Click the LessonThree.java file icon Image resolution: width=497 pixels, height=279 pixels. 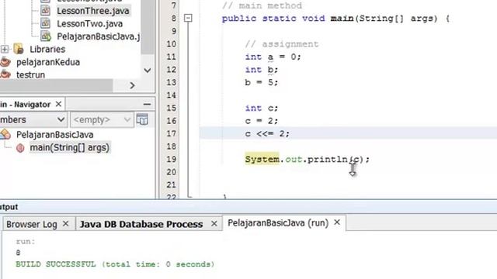45,11
